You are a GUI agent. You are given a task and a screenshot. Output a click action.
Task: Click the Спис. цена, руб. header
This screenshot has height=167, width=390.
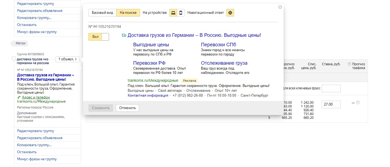[x=309, y=66]
